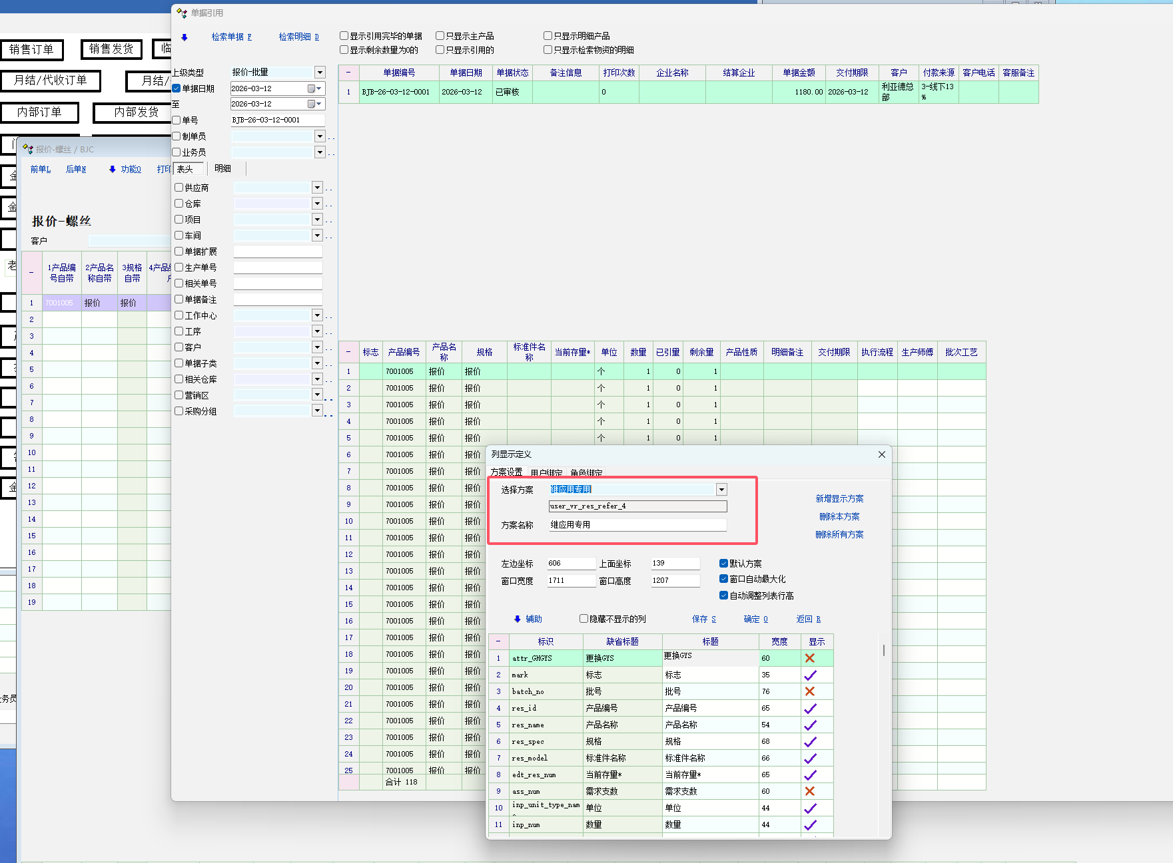Open the calendar picker for 单据日期 start date
Viewport: 1173px width, 863px height.
312,88
